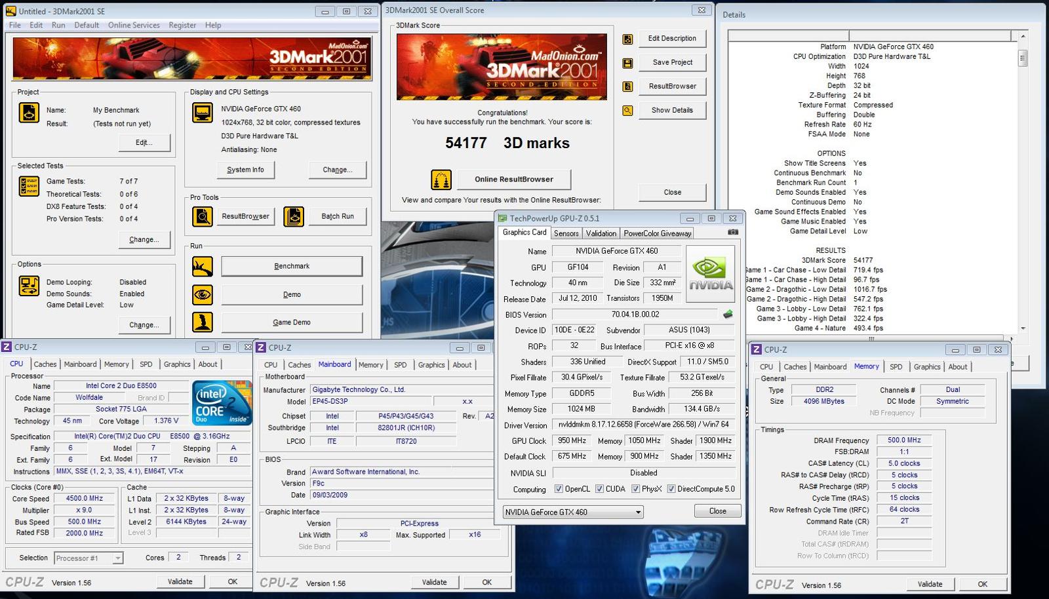This screenshot has height=599, width=1049.
Task: Switch to the Sensors tab in GPU-Z
Action: tap(566, 233)
